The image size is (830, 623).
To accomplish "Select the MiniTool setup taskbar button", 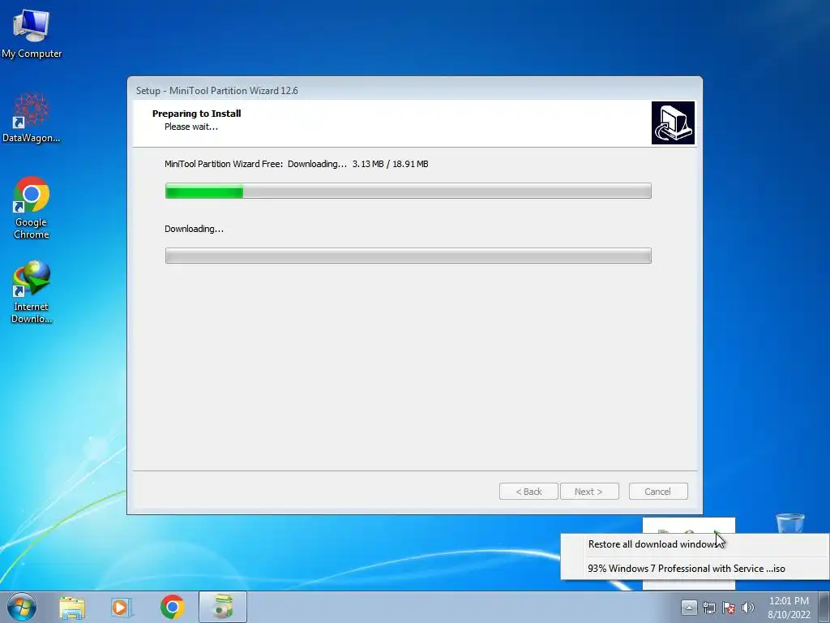I will coord(223,607).
